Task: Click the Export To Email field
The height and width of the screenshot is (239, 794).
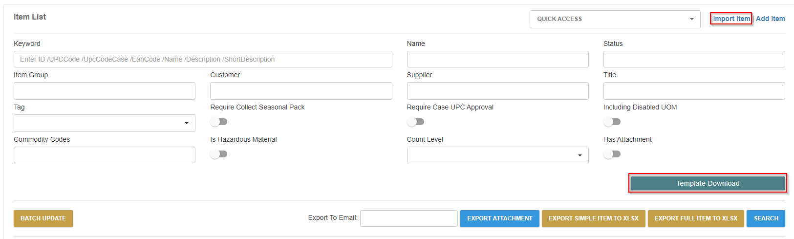Action: pos(408,218)
